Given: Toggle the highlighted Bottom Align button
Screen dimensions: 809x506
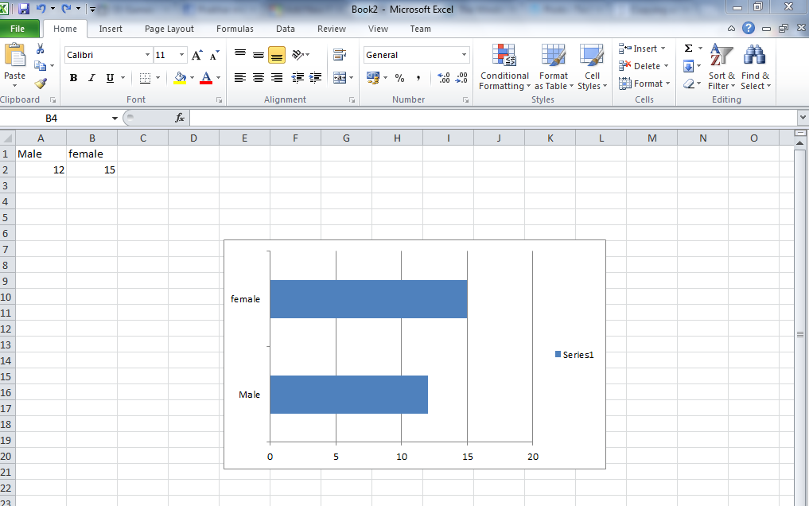Looking at the screenshot, I should coord(277,55).
